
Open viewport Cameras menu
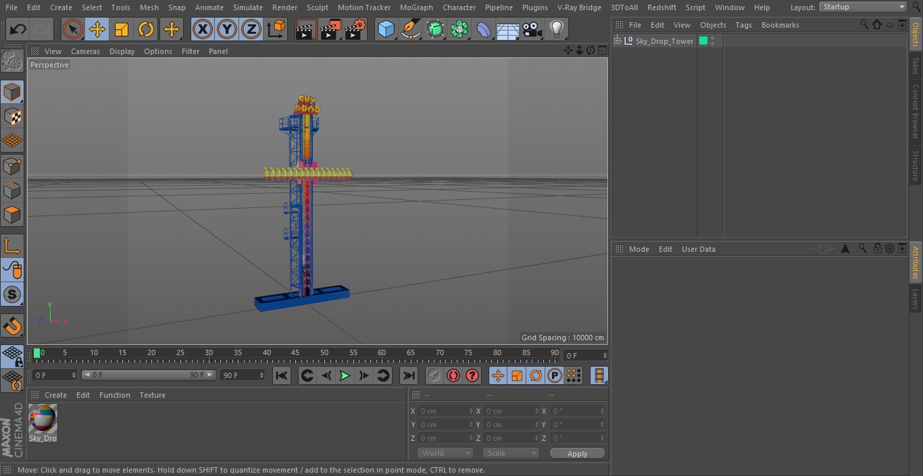pos(85,51)
